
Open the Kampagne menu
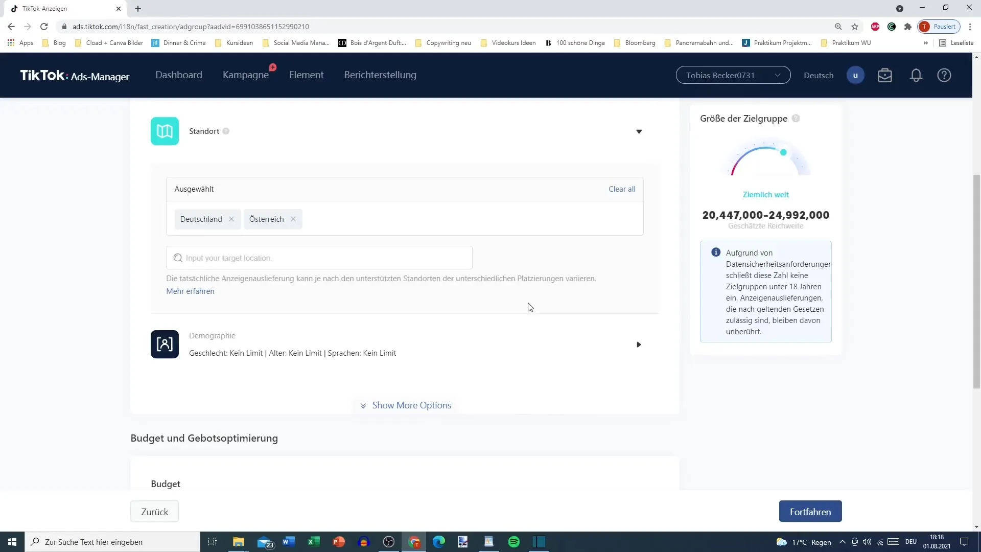[246, 75]
